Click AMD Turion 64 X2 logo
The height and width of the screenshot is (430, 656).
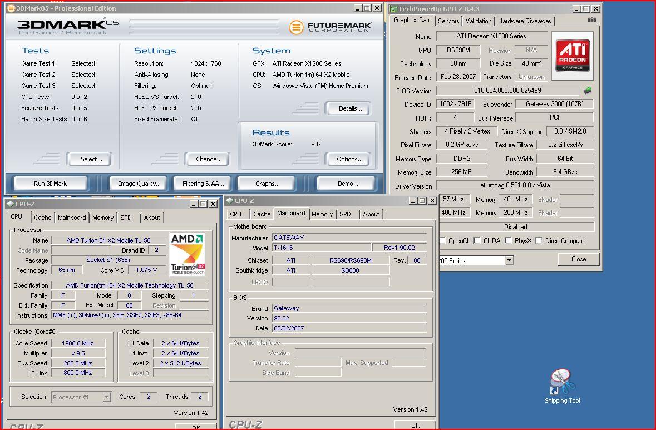click(188, 254)
